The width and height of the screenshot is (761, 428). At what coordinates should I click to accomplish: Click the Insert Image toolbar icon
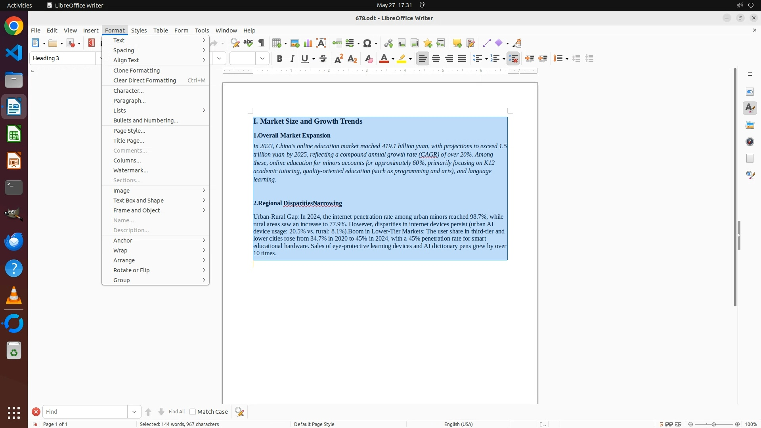295,43
